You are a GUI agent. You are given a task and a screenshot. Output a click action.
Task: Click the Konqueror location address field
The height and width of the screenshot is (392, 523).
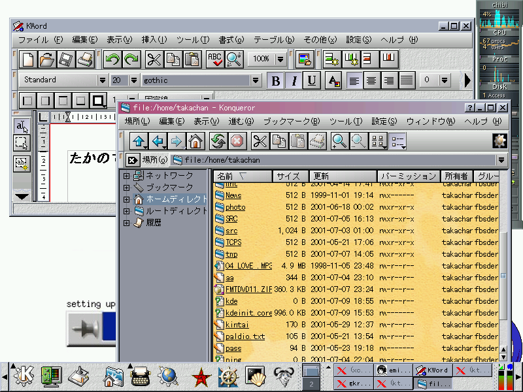333,160
